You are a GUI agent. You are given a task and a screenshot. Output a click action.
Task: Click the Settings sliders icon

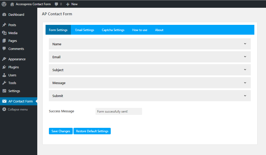4,91
